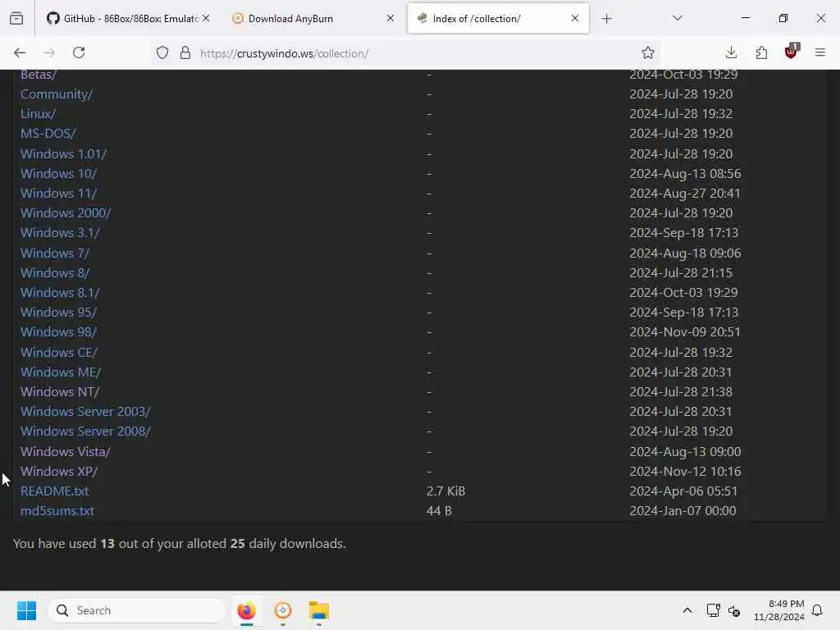840x630 pixels.
Task: Click the taskbar Search box
Action: (137, 610)
